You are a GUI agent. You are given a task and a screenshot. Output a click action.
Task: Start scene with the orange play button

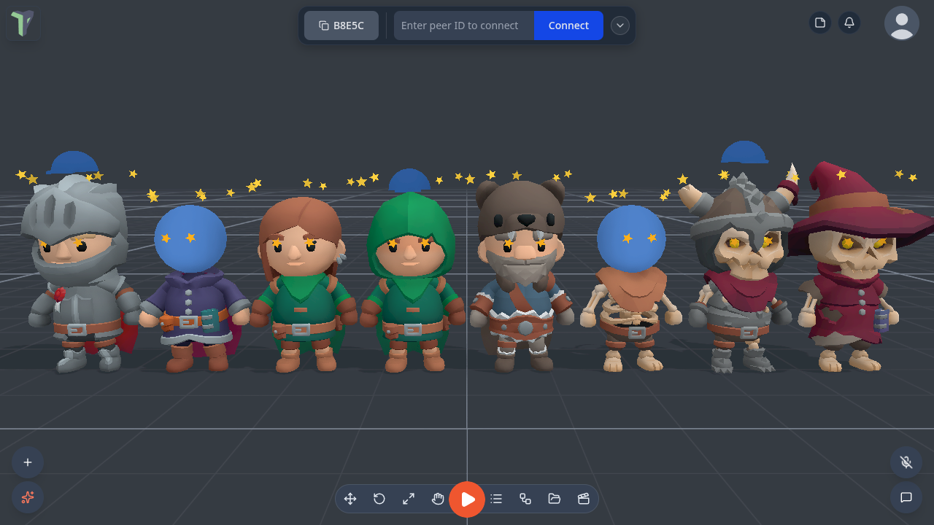467,499
